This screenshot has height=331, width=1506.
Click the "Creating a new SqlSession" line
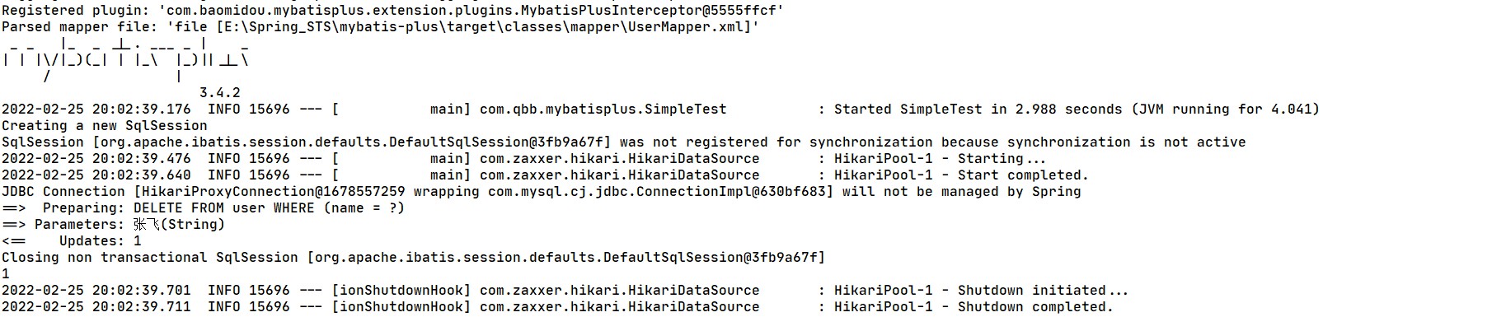[104, 126]
